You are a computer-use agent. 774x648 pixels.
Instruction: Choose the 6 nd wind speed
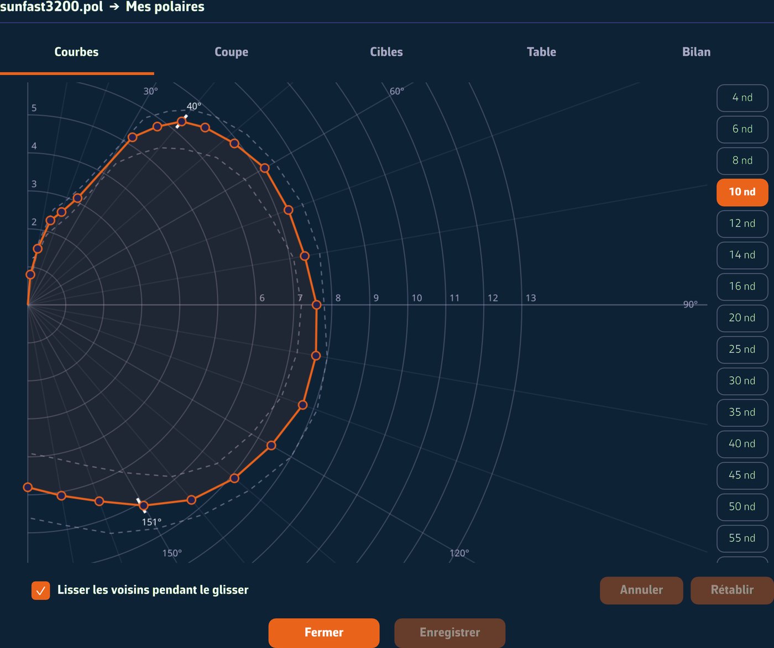click(742, 129)
